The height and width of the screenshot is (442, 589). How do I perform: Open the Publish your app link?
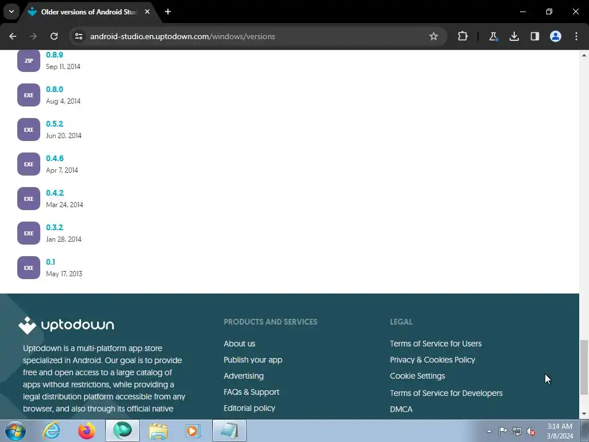click(253, 360)
